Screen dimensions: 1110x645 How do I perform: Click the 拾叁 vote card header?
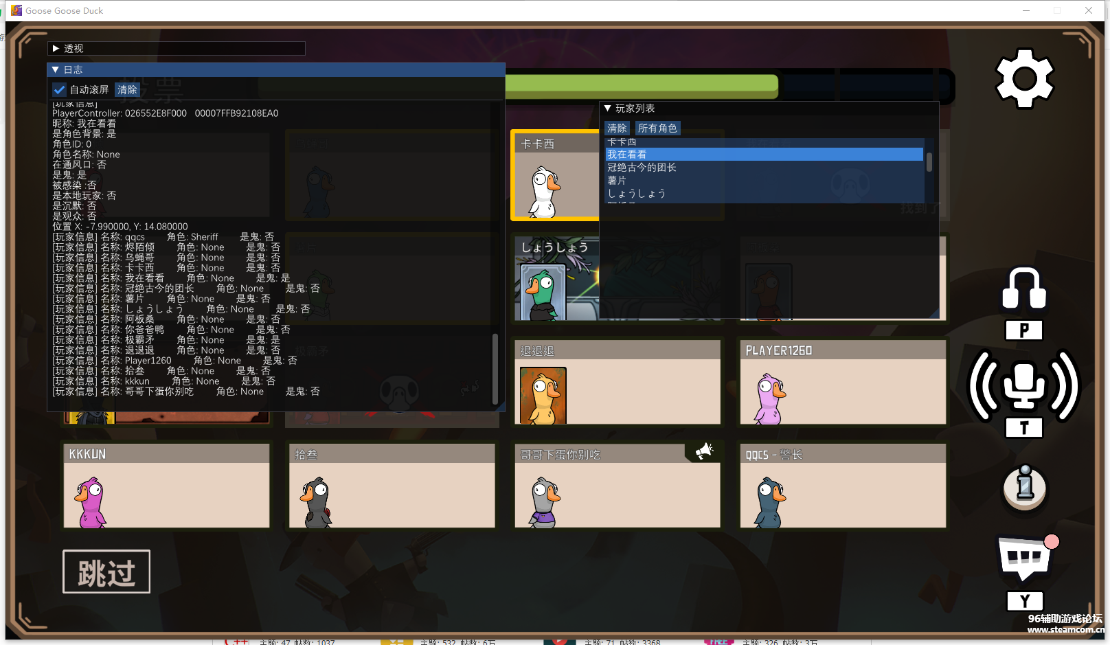click(392, 454)
